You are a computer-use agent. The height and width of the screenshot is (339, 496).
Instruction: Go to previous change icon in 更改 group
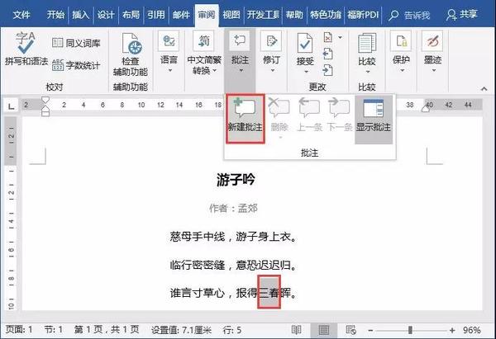click(327, 54)
